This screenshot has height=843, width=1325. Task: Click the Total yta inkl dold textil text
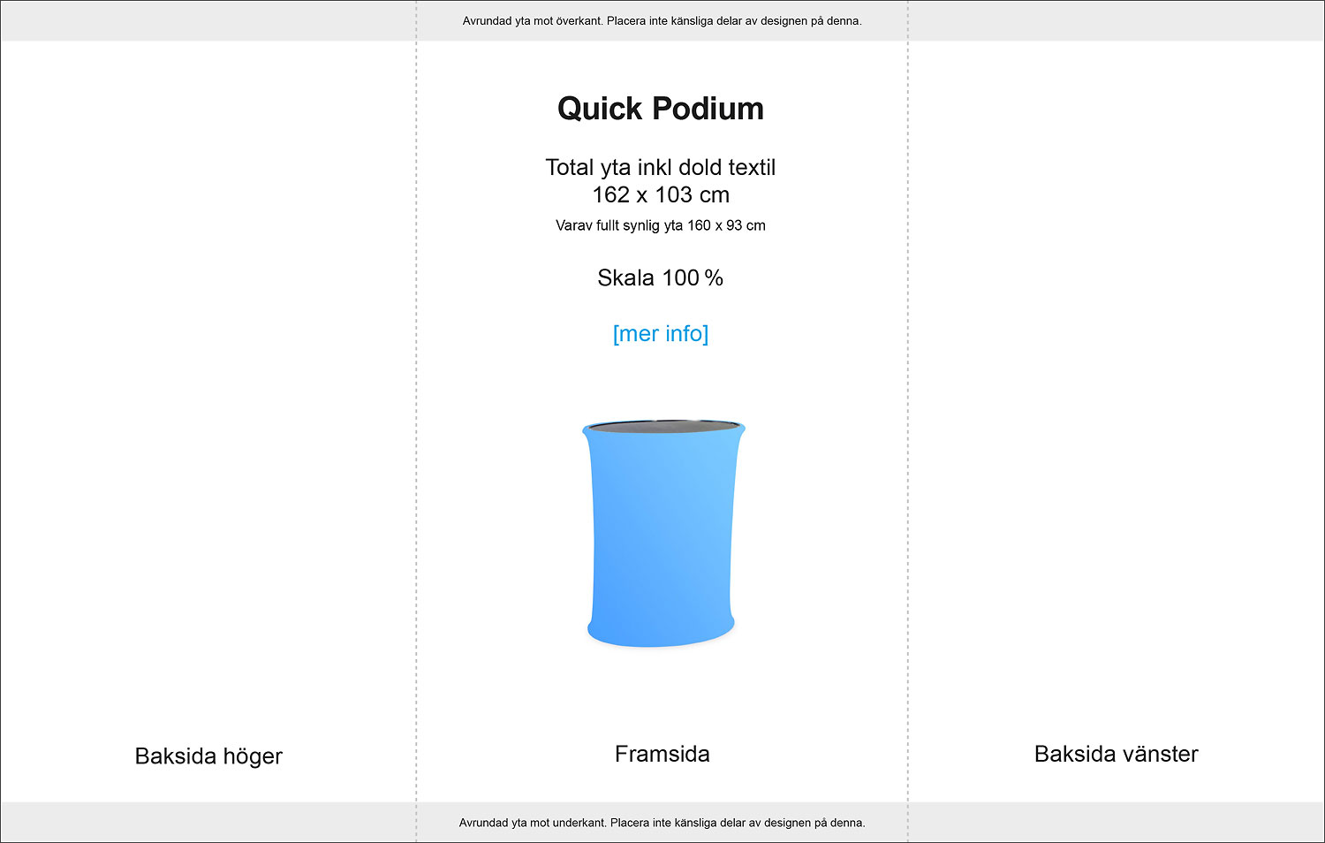pyautogui.click(x=661, y=167)
